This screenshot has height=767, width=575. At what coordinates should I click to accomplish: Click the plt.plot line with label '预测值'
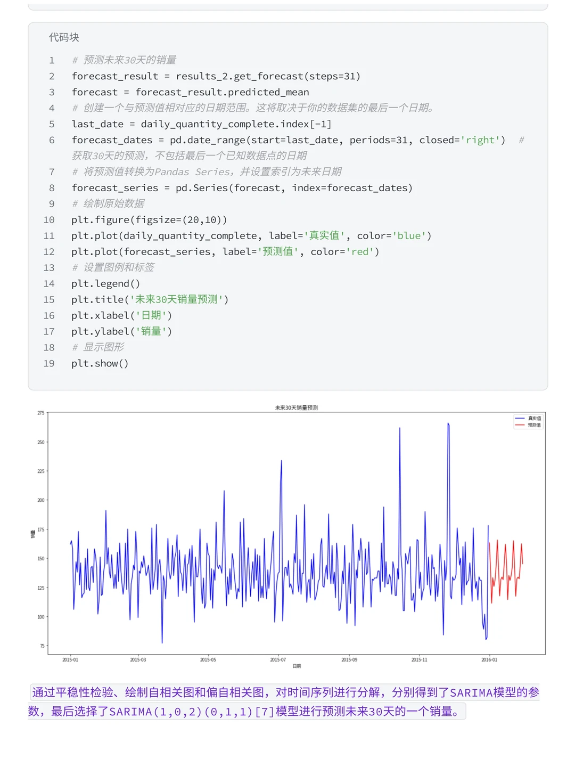(225, 251)
